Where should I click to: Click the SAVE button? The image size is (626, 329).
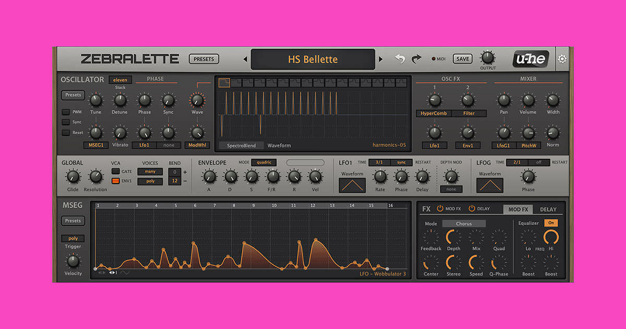pos(463,59)
